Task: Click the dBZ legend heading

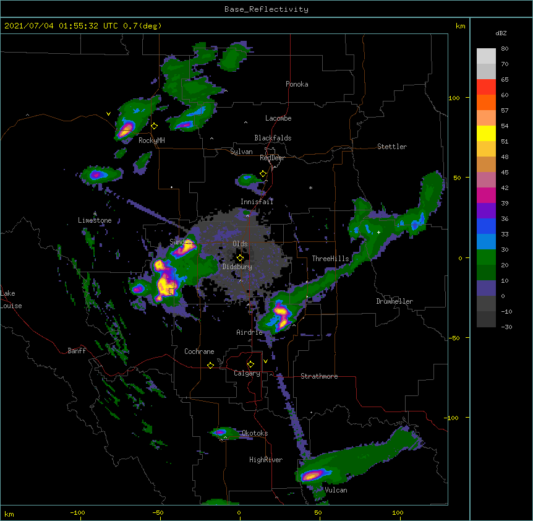Action: 501,33
